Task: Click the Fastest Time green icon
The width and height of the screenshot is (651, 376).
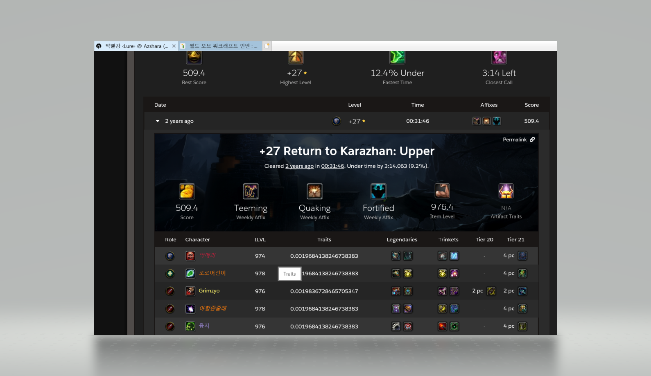Action: click(x=397, y=57)
